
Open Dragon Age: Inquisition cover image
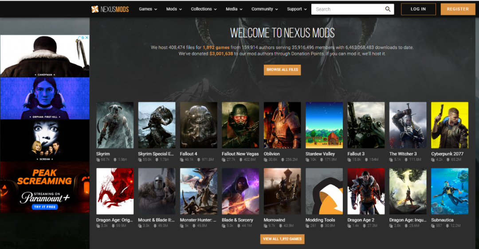tap(408, 191)
